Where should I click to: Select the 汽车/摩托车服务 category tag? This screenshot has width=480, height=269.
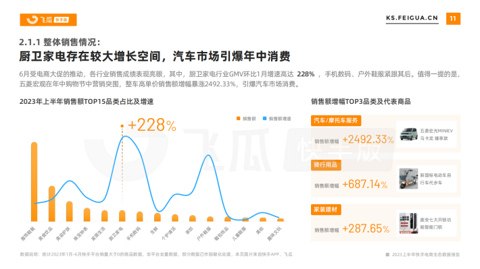[336, 120]
